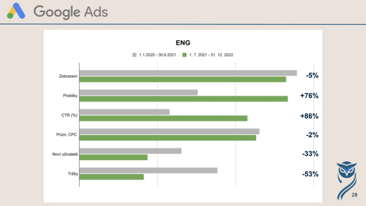Click the ENG chart title
The height and width of the screenshot is (206, 366).
pyautogui.click(x=183, y=43)
